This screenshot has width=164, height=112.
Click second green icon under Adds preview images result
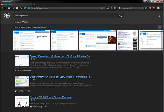coord(34,80)
